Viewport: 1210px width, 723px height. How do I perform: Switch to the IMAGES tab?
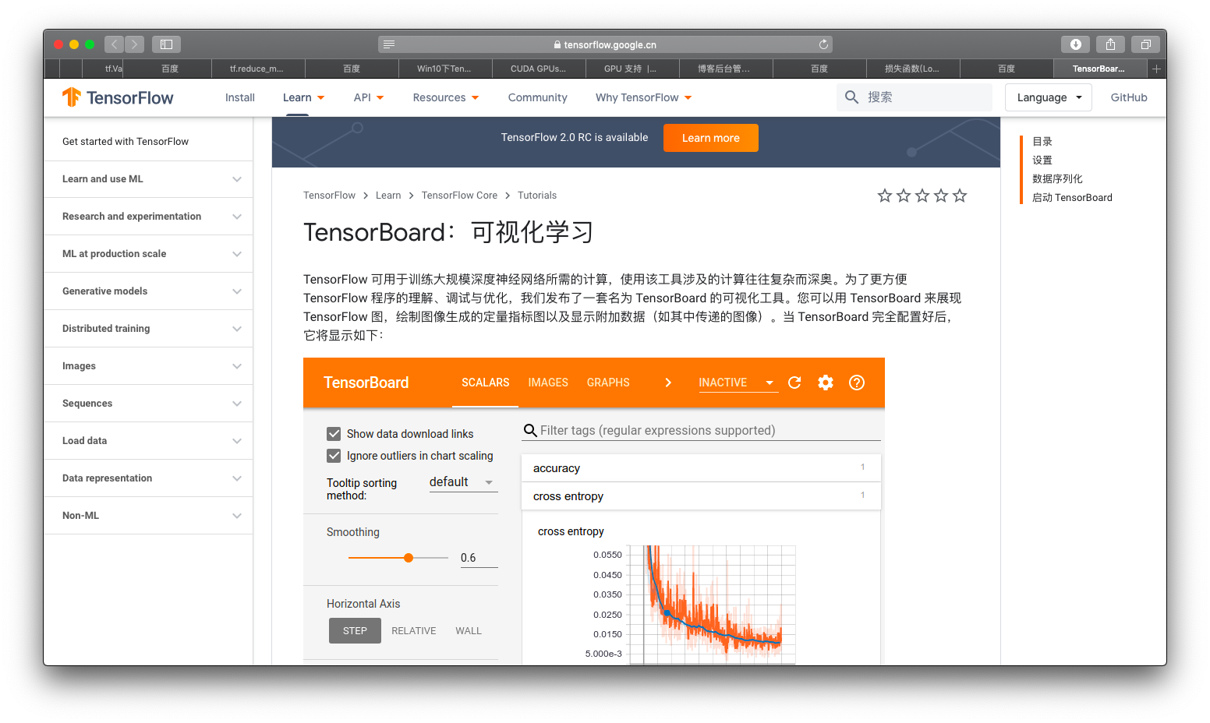(x=548, y=383)
